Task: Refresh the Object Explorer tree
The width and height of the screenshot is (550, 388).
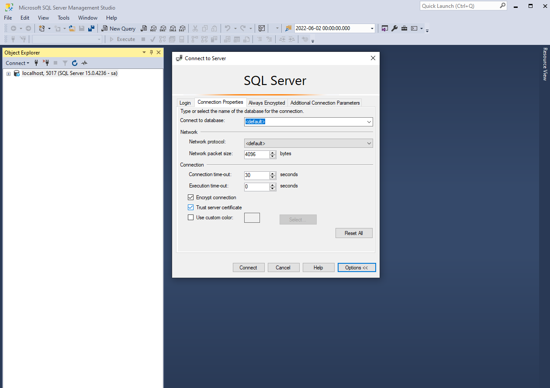Action: [x=75, y=63]
